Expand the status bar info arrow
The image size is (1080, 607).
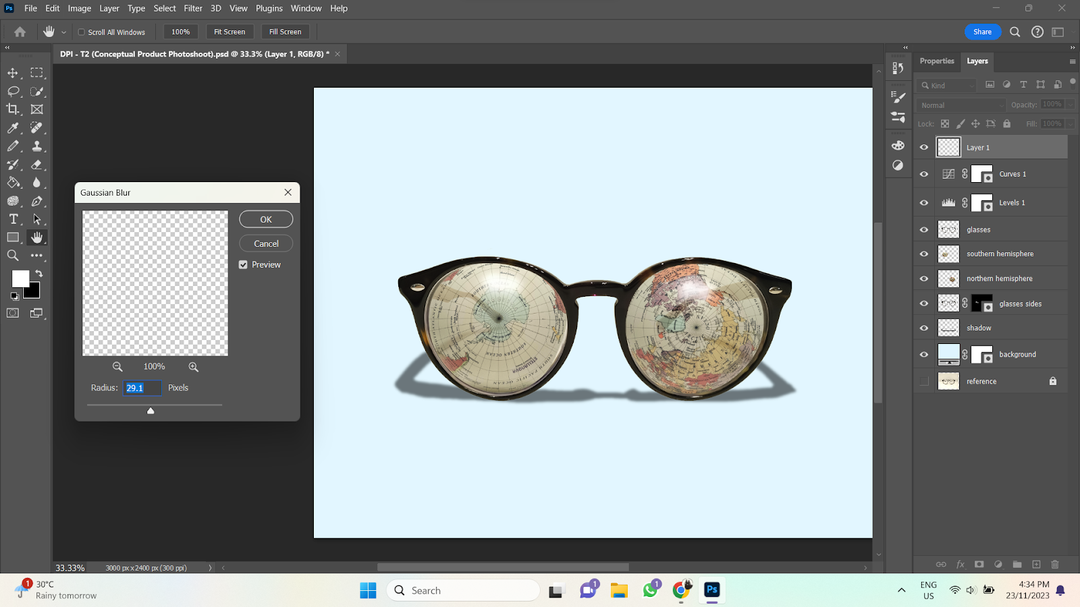point(210,568)
